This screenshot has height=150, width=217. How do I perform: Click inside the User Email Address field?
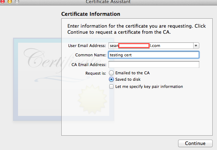click(151, 46)
